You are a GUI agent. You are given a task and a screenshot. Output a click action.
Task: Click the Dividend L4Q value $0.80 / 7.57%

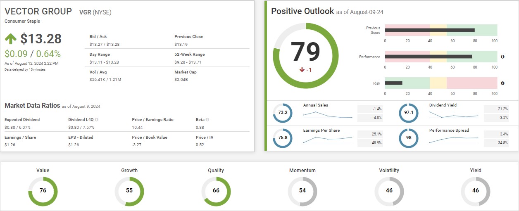coord(81,127)
